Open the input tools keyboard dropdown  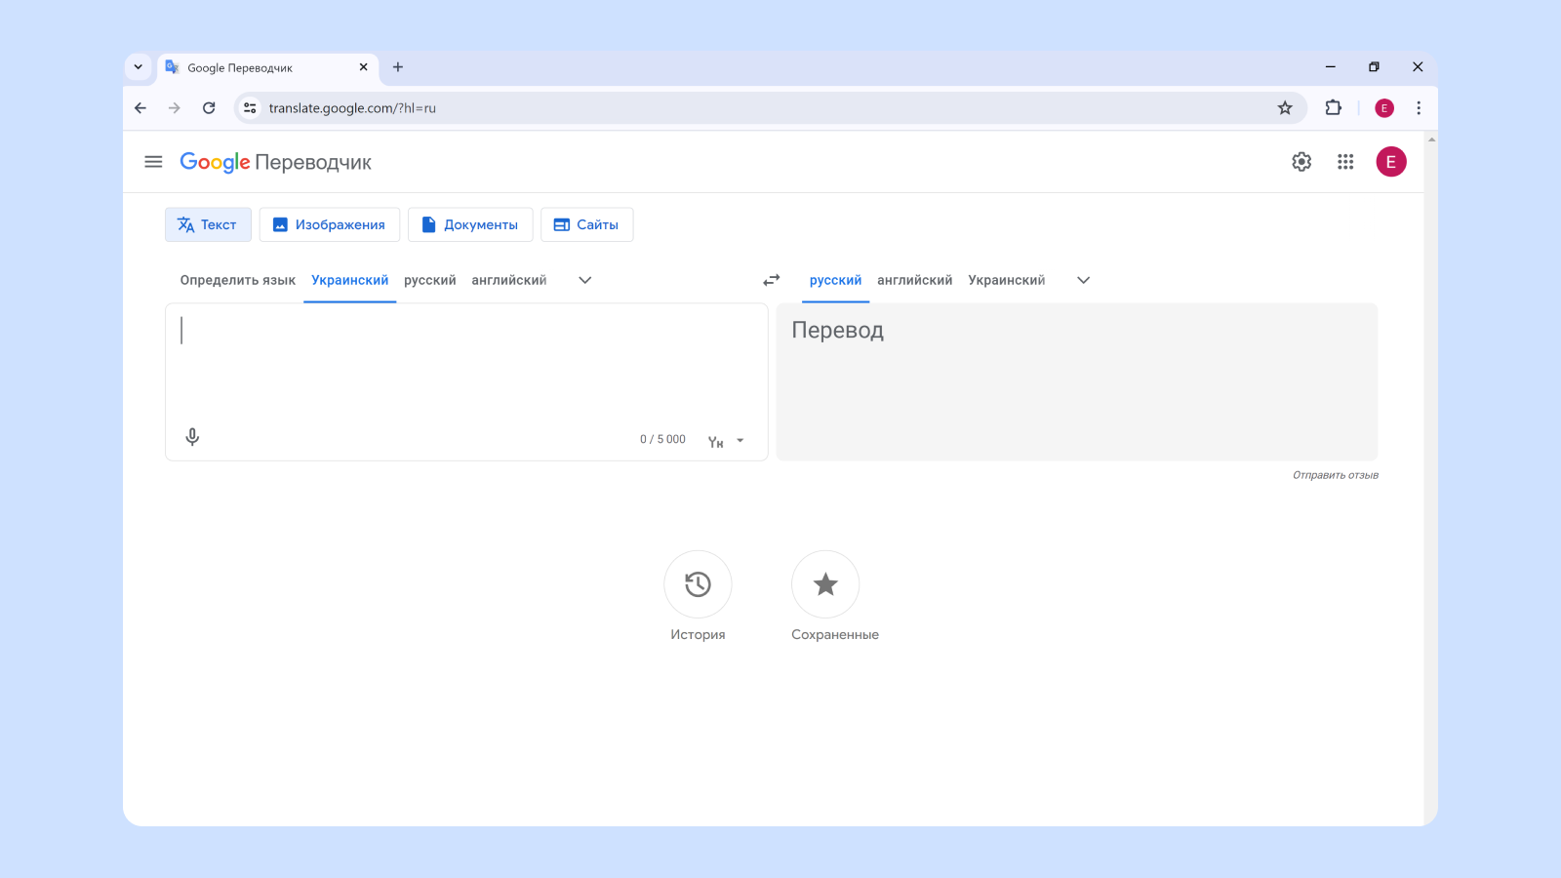[x=740, y=441]
